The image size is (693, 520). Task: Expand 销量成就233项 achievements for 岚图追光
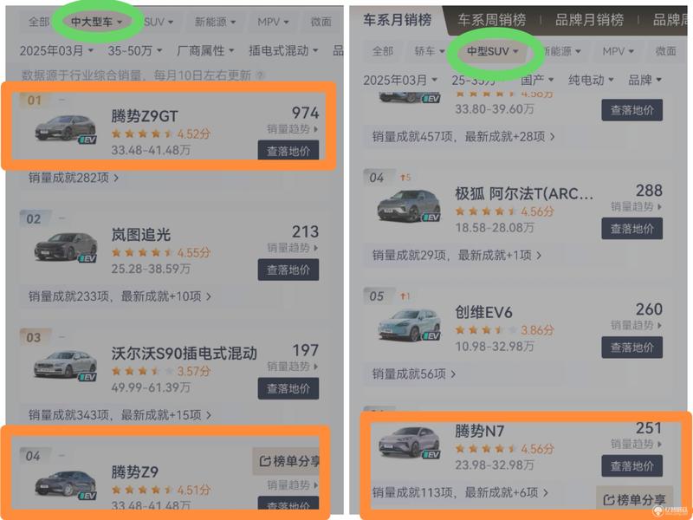pyautogui.click(x=120, y=296)
